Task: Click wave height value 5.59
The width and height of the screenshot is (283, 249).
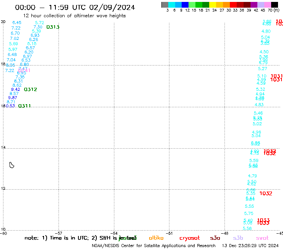Action: [254, 161]
